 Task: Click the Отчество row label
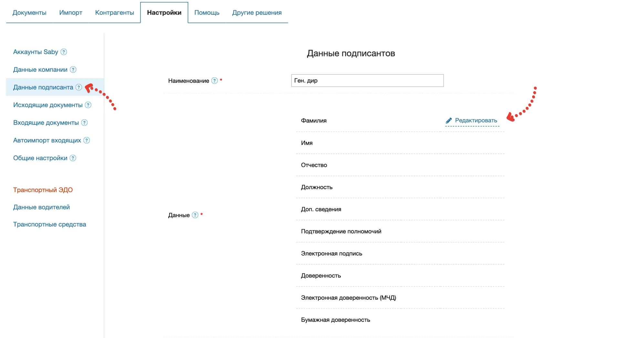(314, 165)
